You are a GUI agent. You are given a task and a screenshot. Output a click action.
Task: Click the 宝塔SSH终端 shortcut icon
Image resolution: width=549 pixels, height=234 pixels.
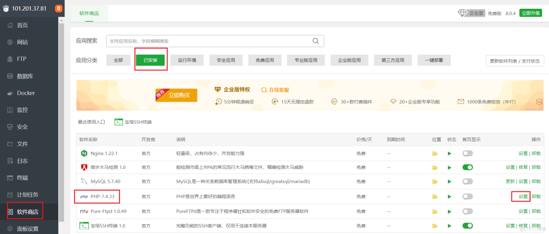click(x=119, y=122)
